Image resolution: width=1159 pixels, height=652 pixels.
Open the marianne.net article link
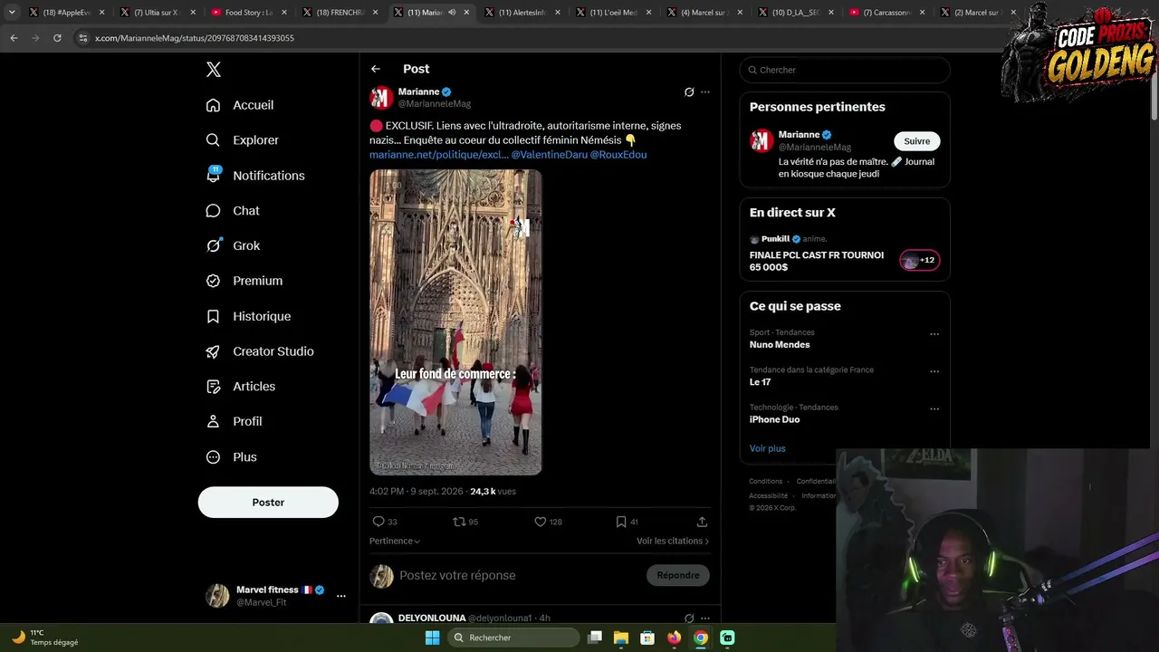(x=438, y=155)
